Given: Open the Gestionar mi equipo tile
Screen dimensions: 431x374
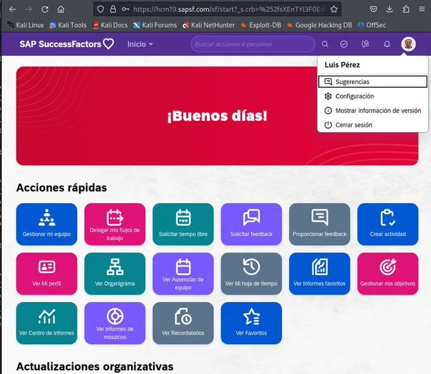Looking at the screenshot, I should click(46, 224).
